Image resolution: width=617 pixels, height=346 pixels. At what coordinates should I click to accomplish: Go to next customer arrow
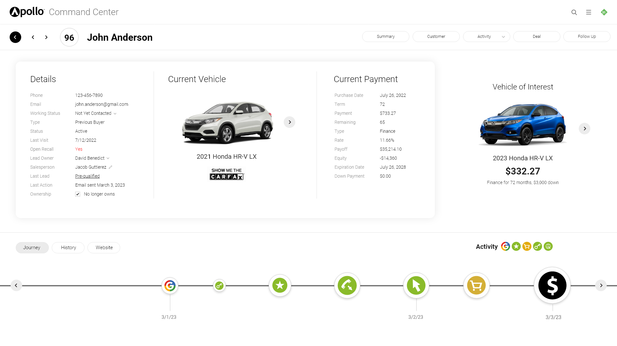point(46,37)
